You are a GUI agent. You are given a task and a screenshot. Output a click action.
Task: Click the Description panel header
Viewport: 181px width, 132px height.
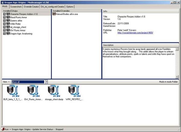(140, 45)
